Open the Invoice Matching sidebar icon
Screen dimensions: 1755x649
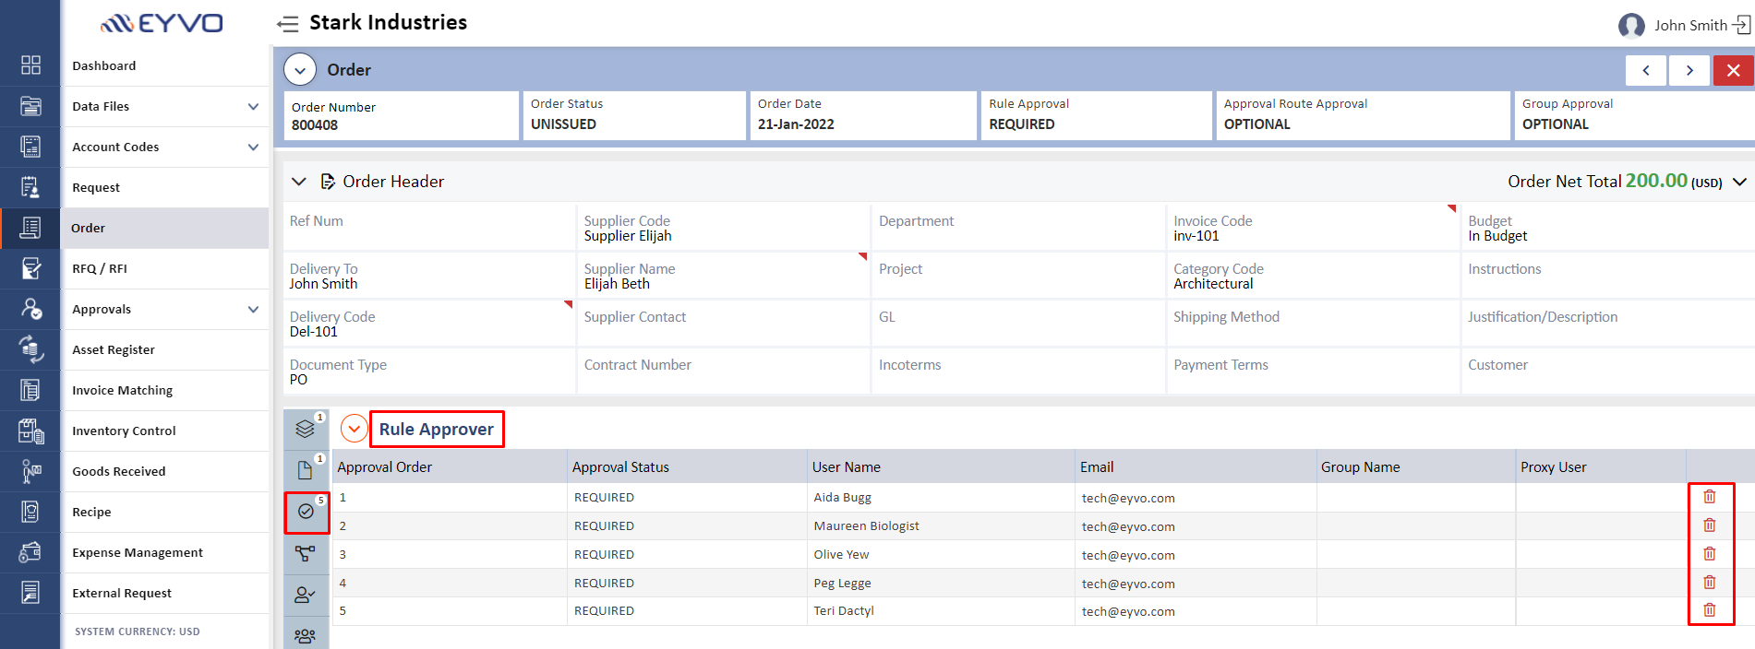30,390
